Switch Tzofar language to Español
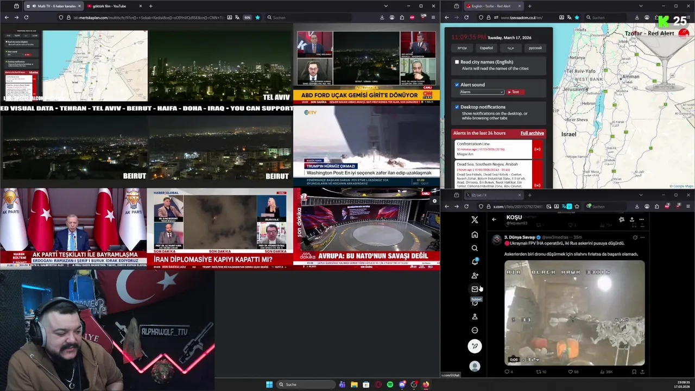The image size is (695, 391). (486, 48)
